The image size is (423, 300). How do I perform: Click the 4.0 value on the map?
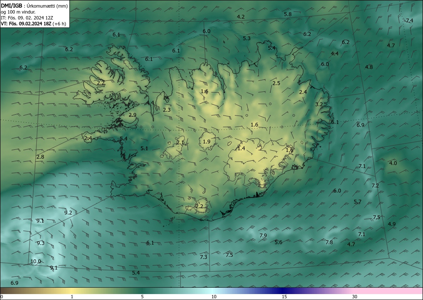(x=393, y=163)
